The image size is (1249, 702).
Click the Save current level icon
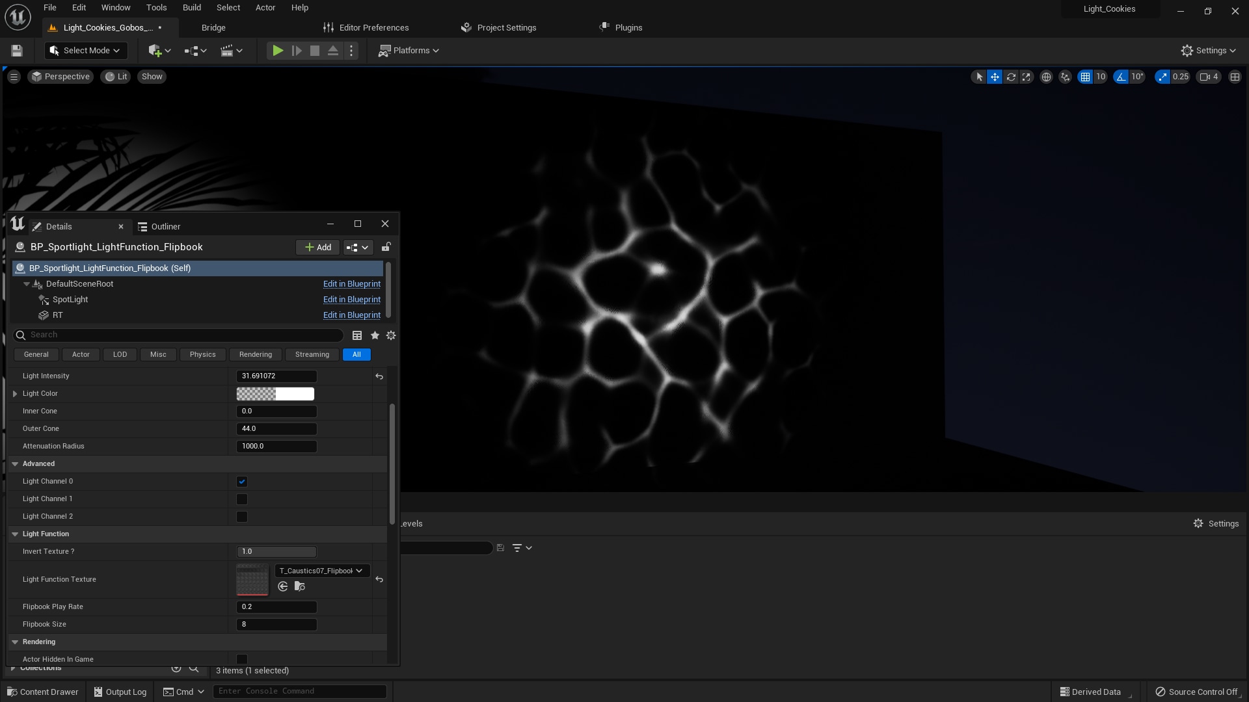16,50
